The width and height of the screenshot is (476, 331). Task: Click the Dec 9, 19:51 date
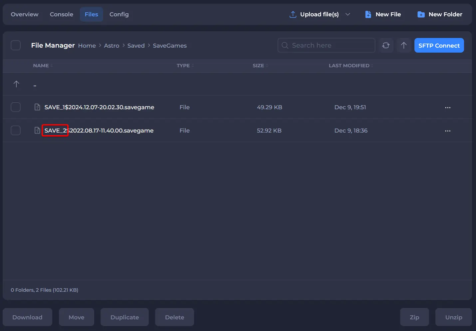tap(350, 107)
